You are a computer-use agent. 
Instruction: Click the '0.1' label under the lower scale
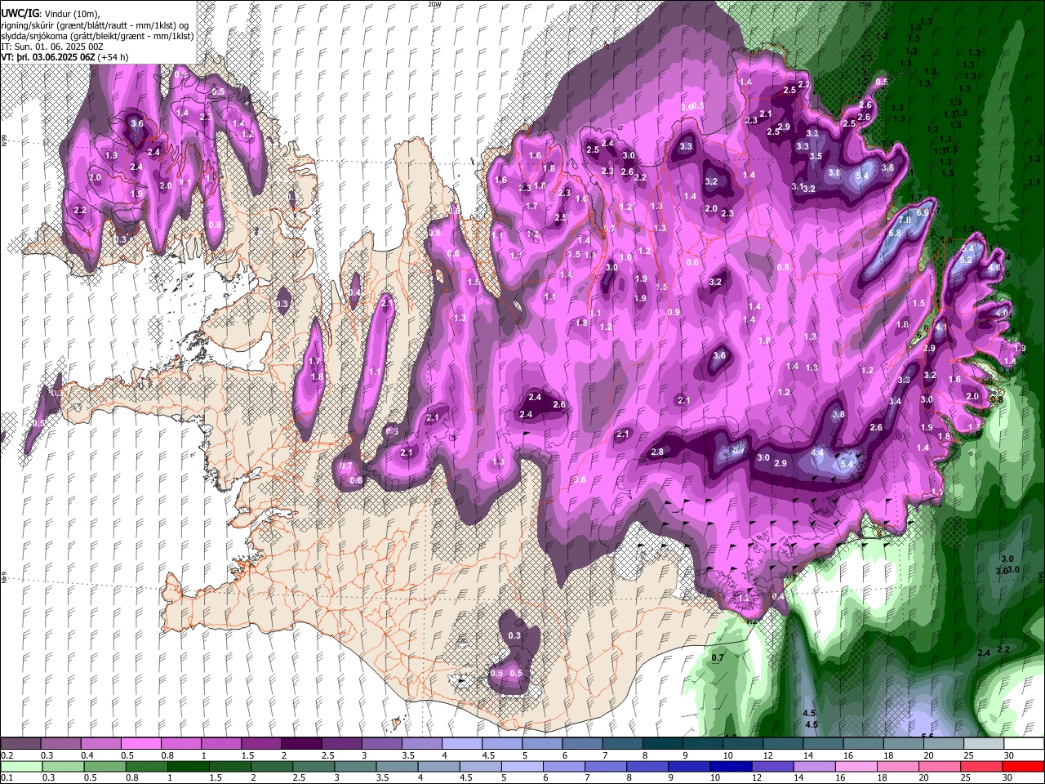click(7, 777)
